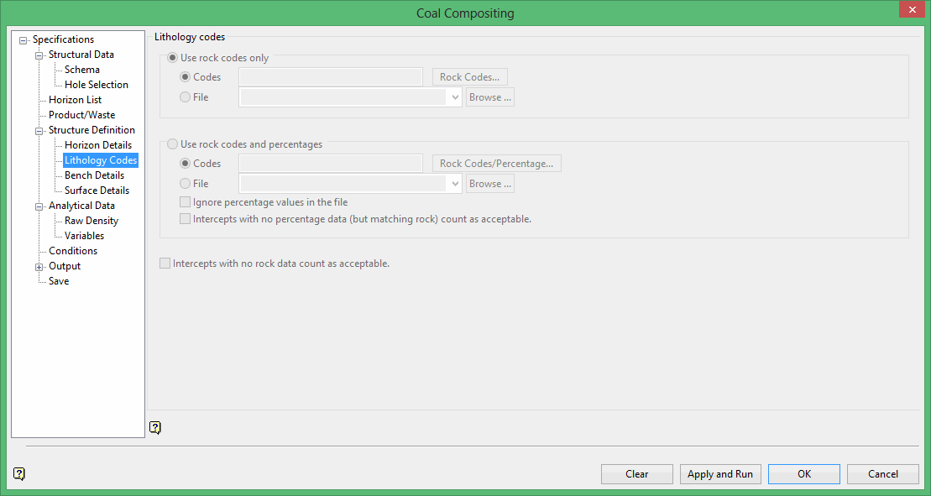
Task: Expand the Output tree node
Action: 39,267
